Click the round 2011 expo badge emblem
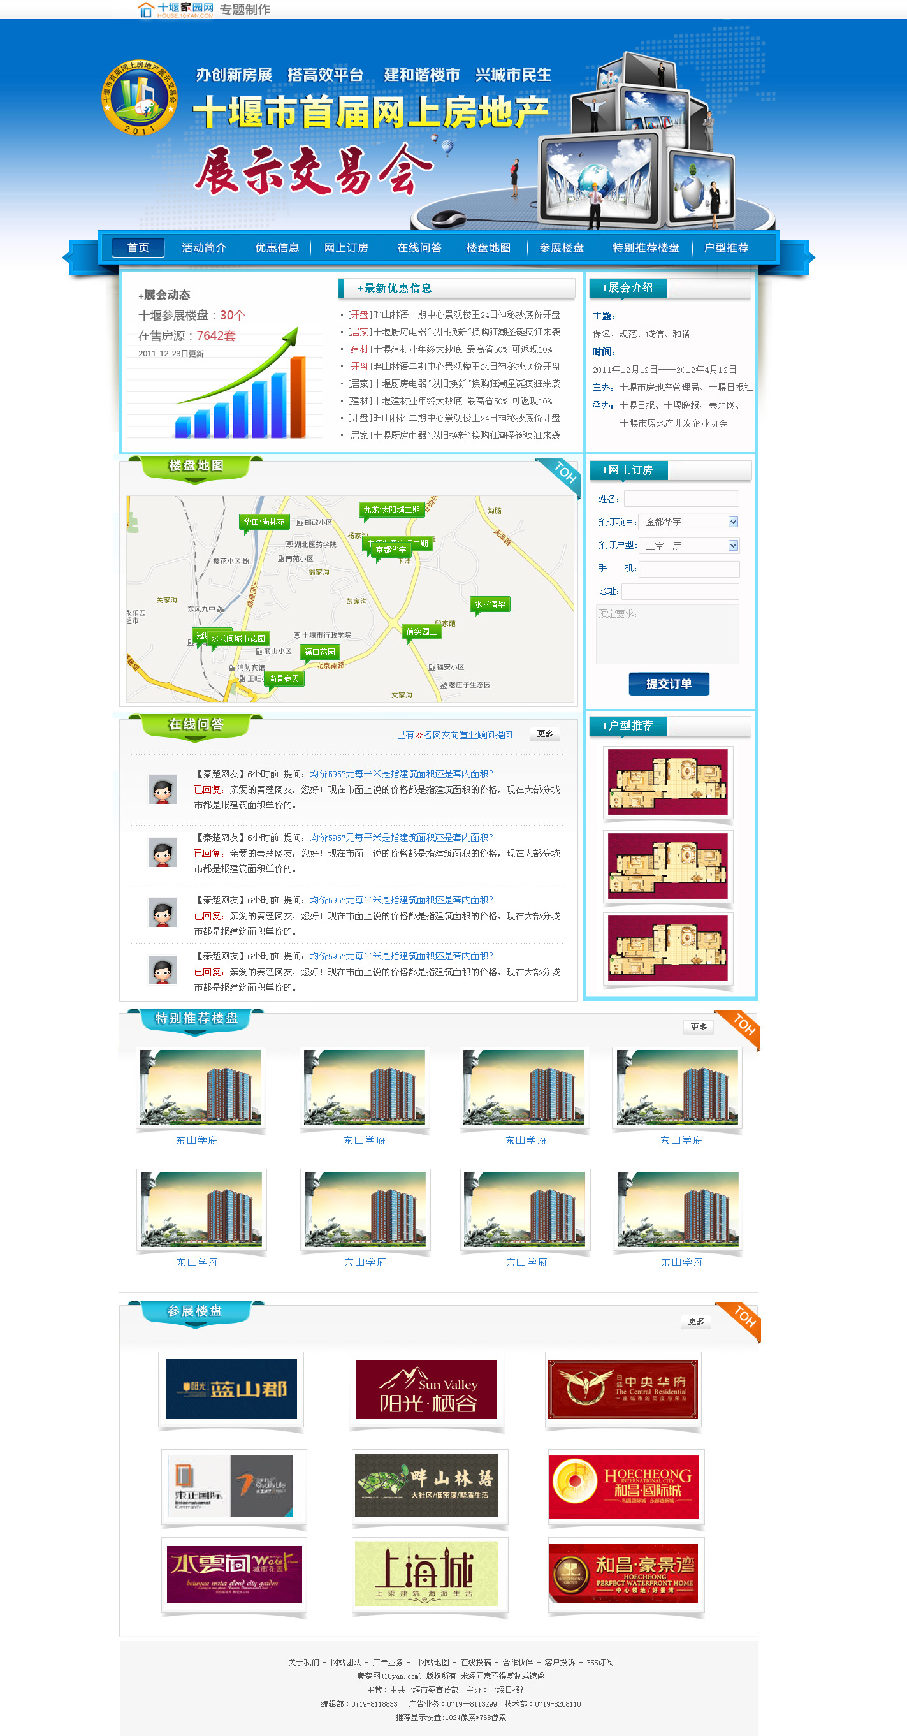This screenshot has width=907, height=1736. [x=139, y=98]
